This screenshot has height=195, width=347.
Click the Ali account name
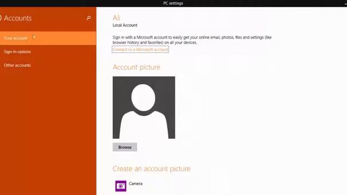click(x=117, y=18)
